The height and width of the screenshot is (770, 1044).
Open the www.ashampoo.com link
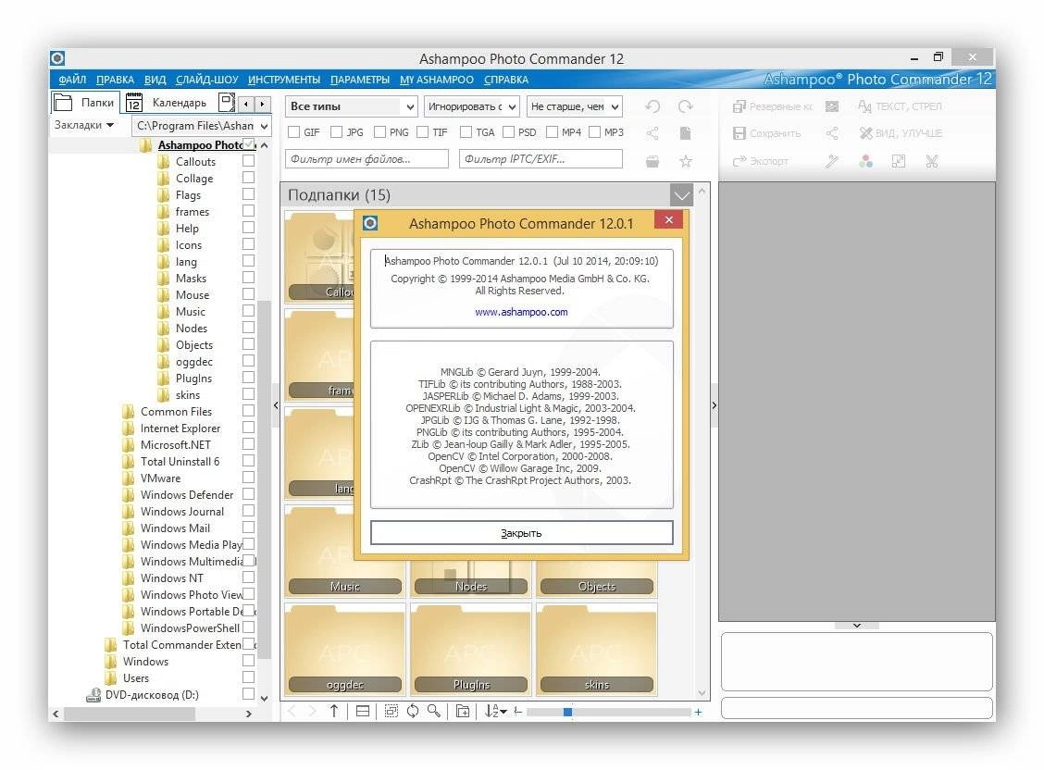pos(521,312)
